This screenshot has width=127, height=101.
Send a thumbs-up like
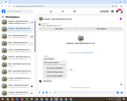coord(122,93)
